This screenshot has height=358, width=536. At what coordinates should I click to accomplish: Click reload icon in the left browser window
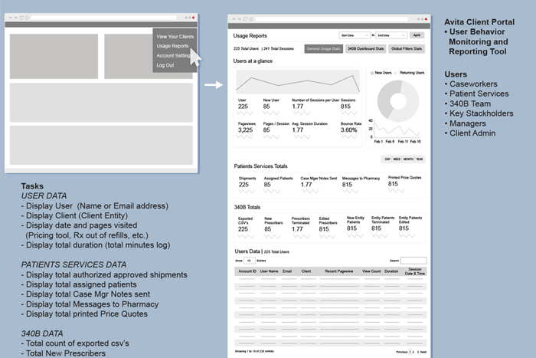click(21, 18)
